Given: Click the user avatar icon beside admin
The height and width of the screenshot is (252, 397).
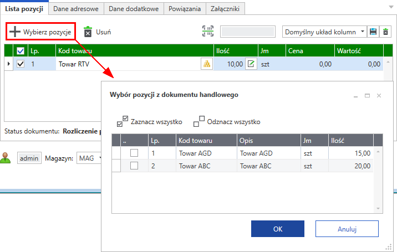Looking at the screenshot, I should click(6, 158).
